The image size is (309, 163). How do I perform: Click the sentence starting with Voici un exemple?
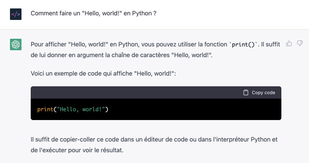[x=103, y=73]
